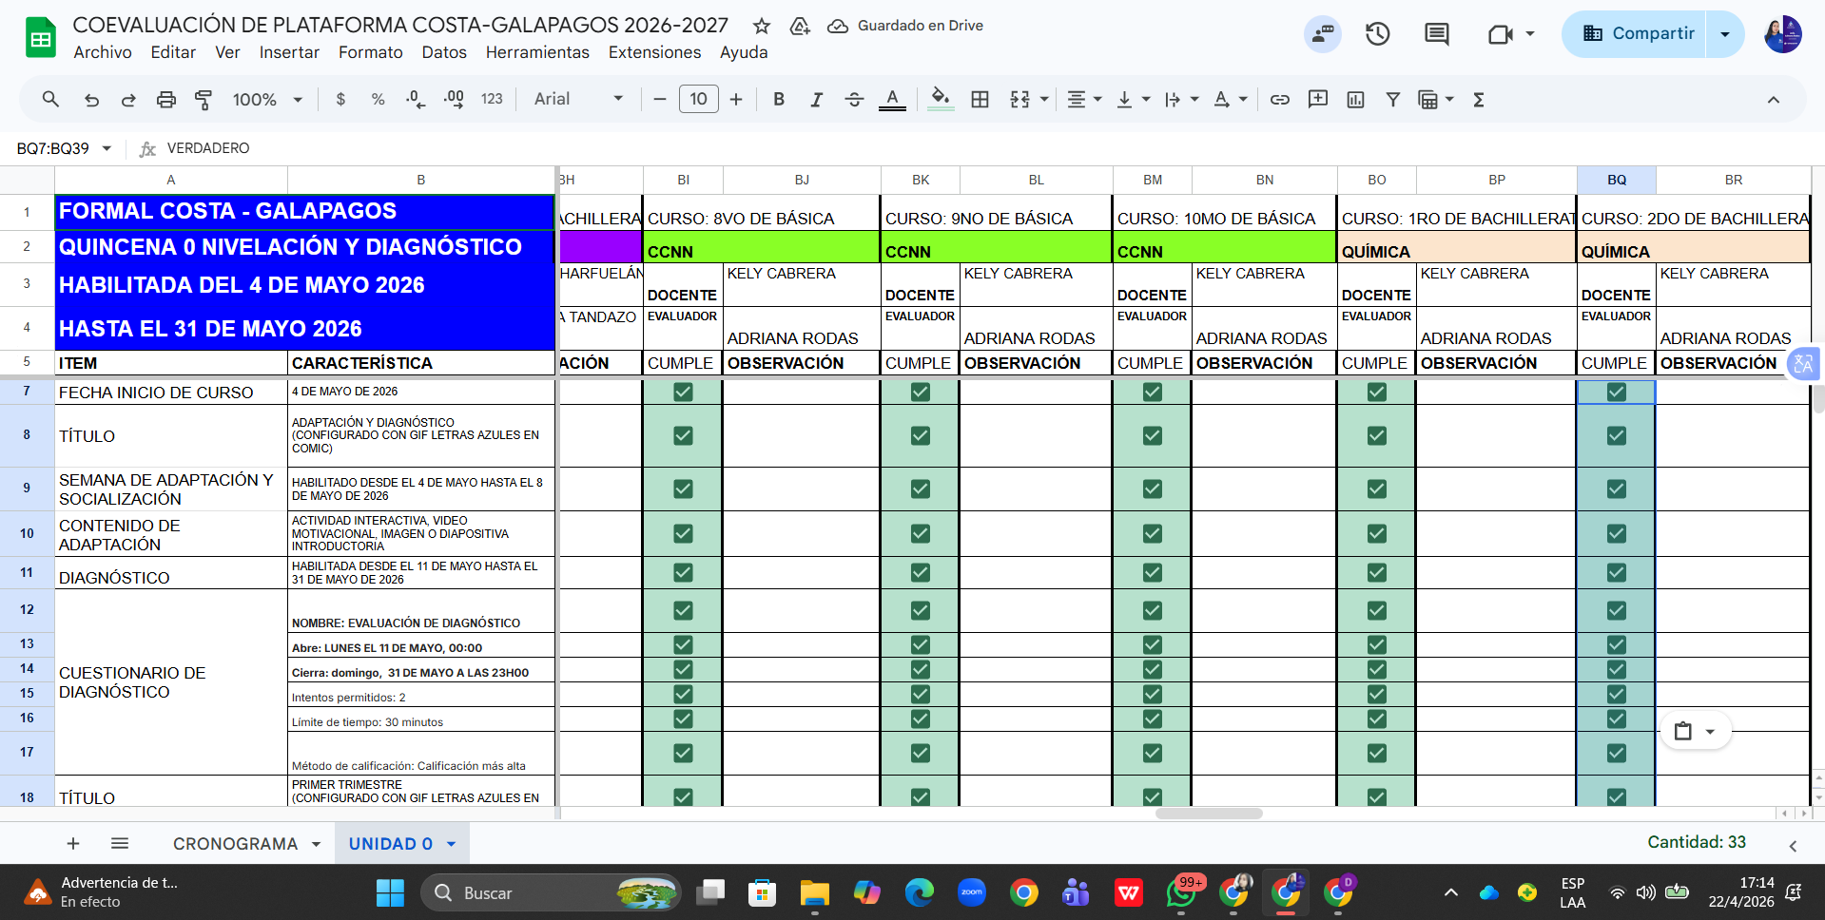The width and height of the screenshot is (1825, 920).
Task: Toggle BO column checkbox for DIAGNÓSTICO row 11
Action: tap(1376, 572)
